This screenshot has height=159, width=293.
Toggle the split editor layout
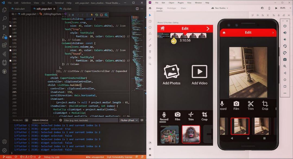click(137, 9)
